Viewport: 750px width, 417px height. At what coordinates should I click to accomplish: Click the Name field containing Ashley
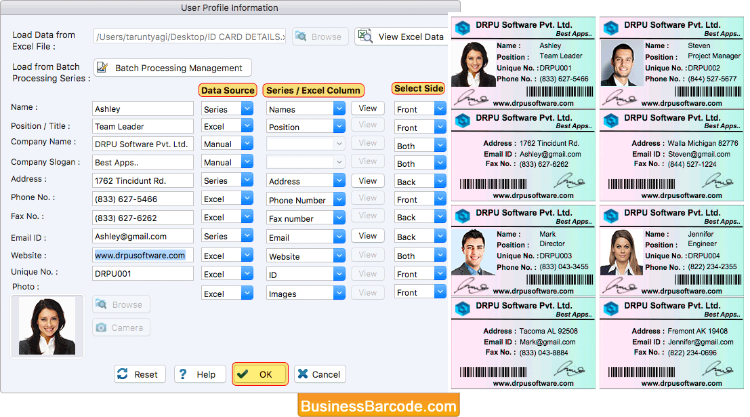(142, 108)
